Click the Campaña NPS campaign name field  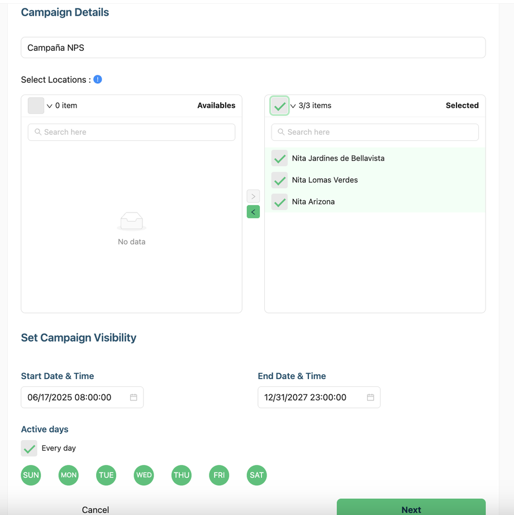pos(253,48)
